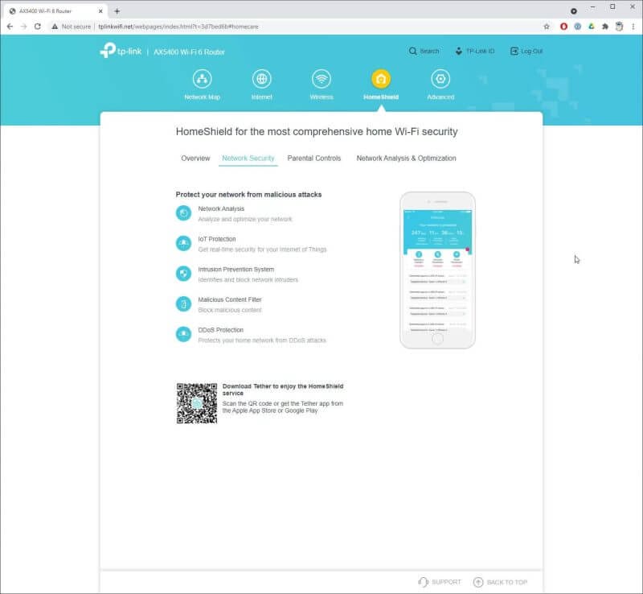The image size is (643, 594).
Task: Click the IoT Protection feature icon
Action: tap(183, 243)
